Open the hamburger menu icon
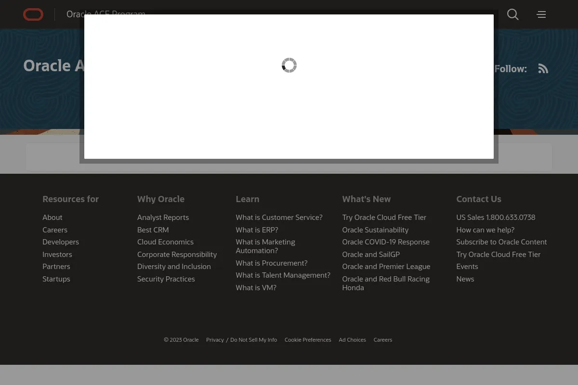578x385 pixels. pyautogui.click(x=541, y=14)
